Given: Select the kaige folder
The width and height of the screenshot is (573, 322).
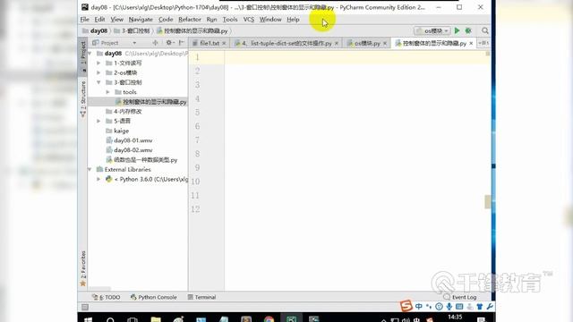Looking at the screenshot, I should pyautogui.click(x=117, y=131).
